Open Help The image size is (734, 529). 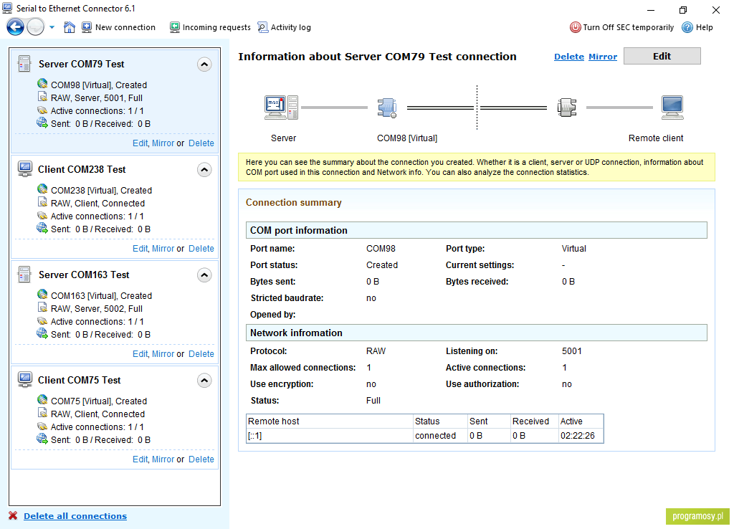697,27
